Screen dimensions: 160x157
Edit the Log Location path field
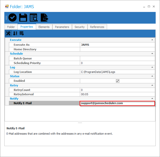pyautogui.click(x=117, y=72)
